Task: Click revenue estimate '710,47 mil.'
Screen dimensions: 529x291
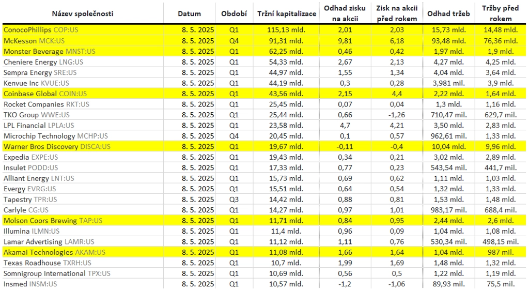Action: point(449,115)
